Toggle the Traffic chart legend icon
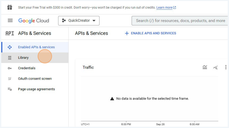 coord(205,67)
